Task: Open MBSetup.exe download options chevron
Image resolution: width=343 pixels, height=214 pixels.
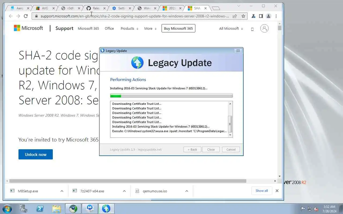Action: pyautogui.click(x=62, y=191)
